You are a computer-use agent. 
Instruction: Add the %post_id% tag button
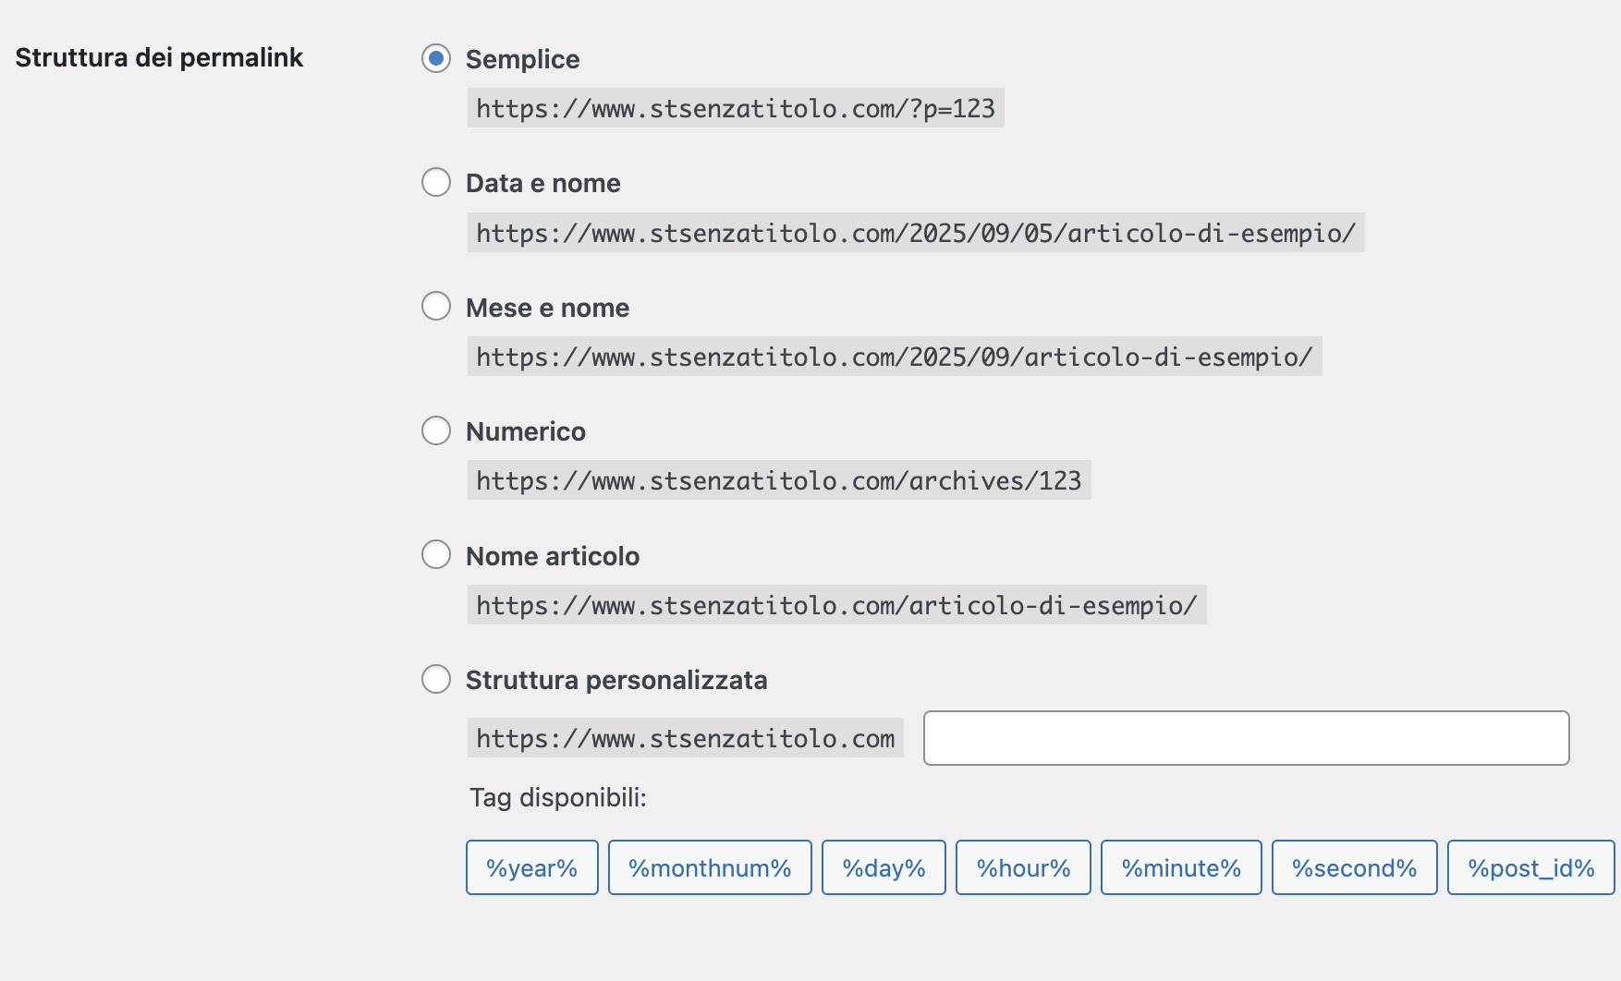click(1531, 867)
